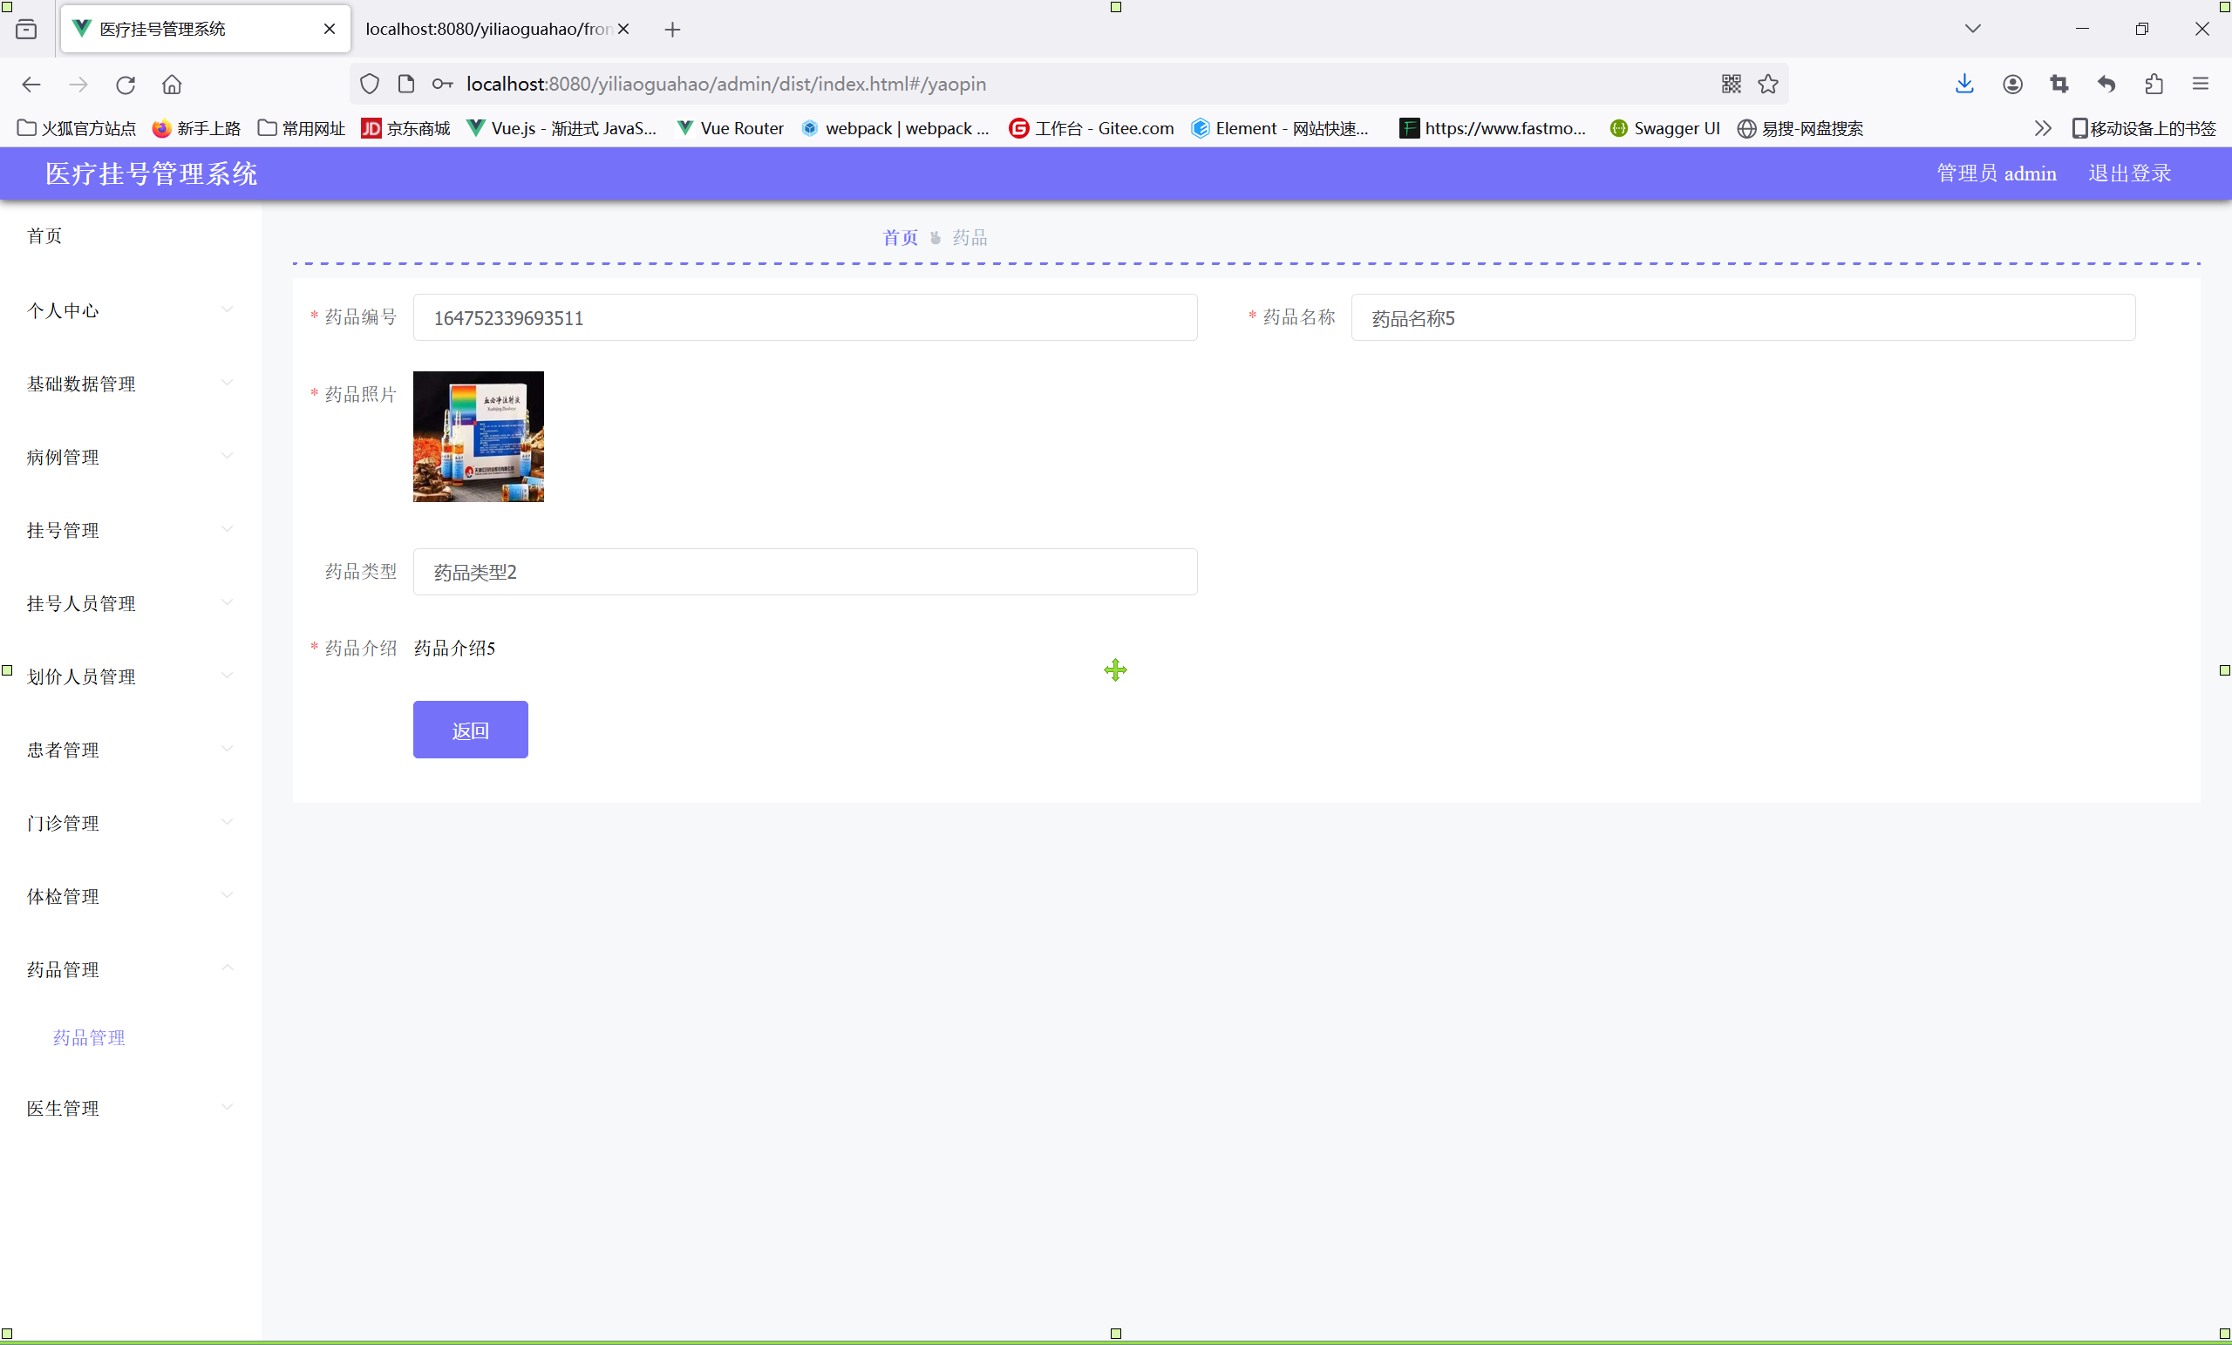Switch to the localhost yiliaoguahao front tab
Image resolution: width=2232 pixels, height=1345 pixels.
487,29
